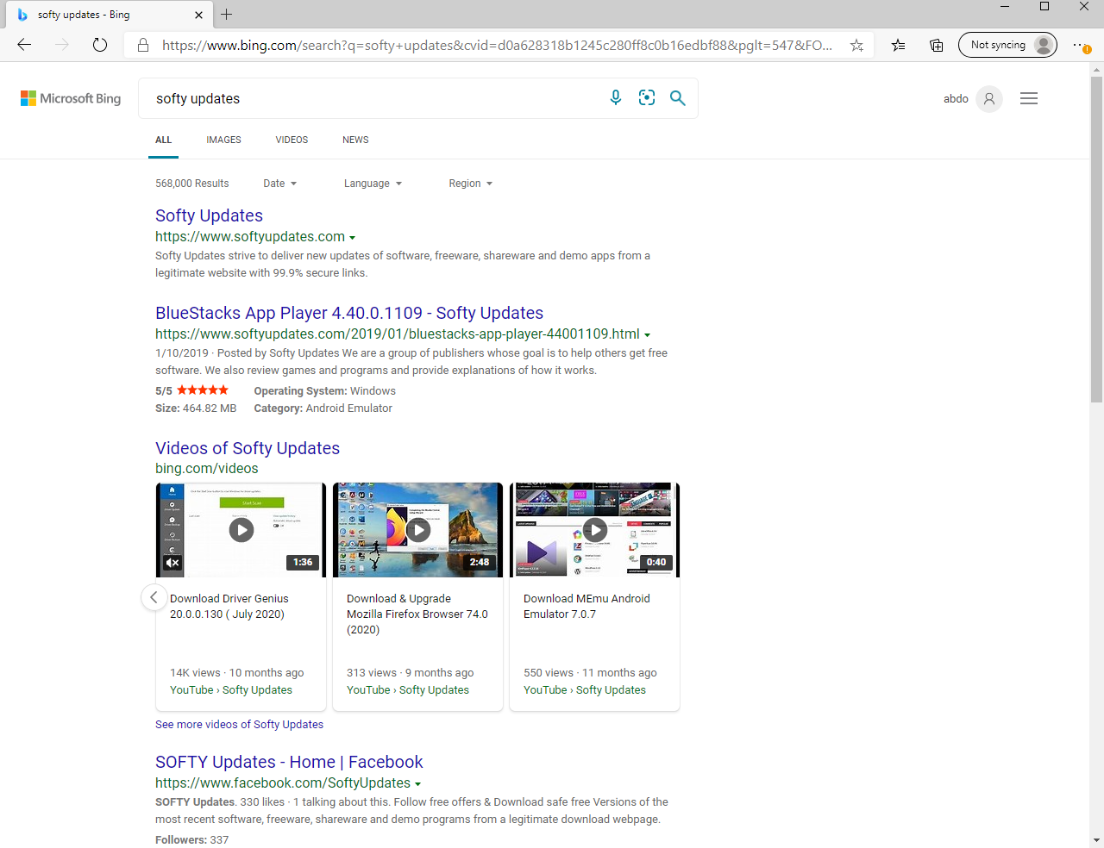Click See more videos of Softy Updates
This screenshot has height=848, width=1104.
(x=239, y=725)
